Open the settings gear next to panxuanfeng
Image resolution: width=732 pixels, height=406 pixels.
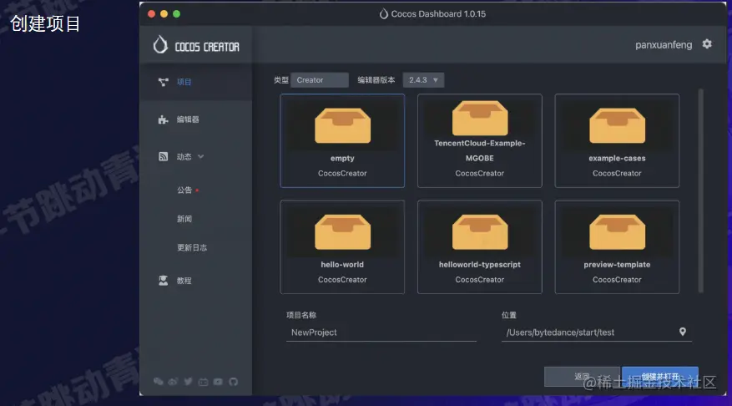(707, 44)
